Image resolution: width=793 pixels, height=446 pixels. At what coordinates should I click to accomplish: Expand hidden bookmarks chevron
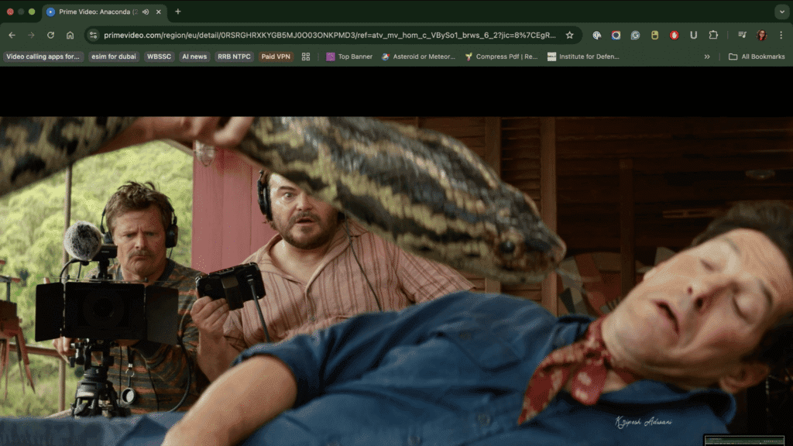(x=707, y=57)
